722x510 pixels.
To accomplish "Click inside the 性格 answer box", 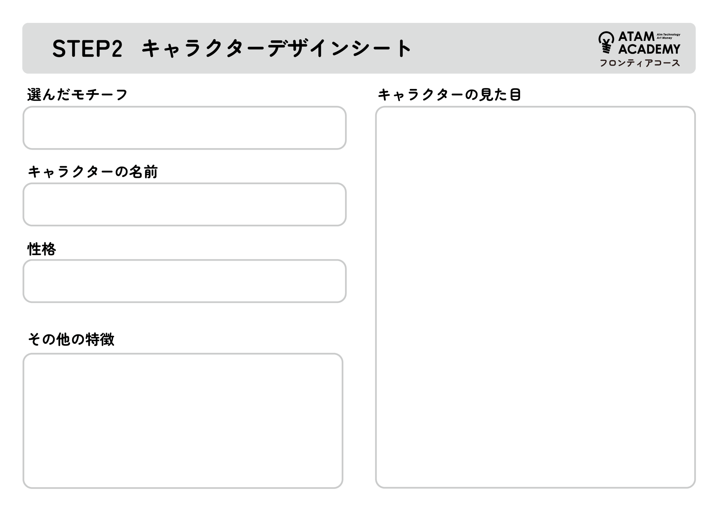I will [184, 281].
